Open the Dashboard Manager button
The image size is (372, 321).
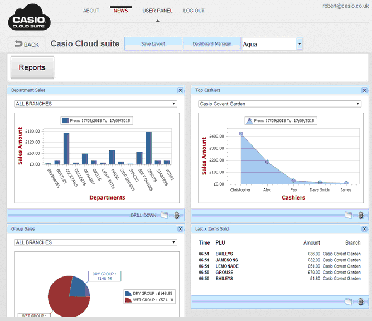click(x=212, y=44)
